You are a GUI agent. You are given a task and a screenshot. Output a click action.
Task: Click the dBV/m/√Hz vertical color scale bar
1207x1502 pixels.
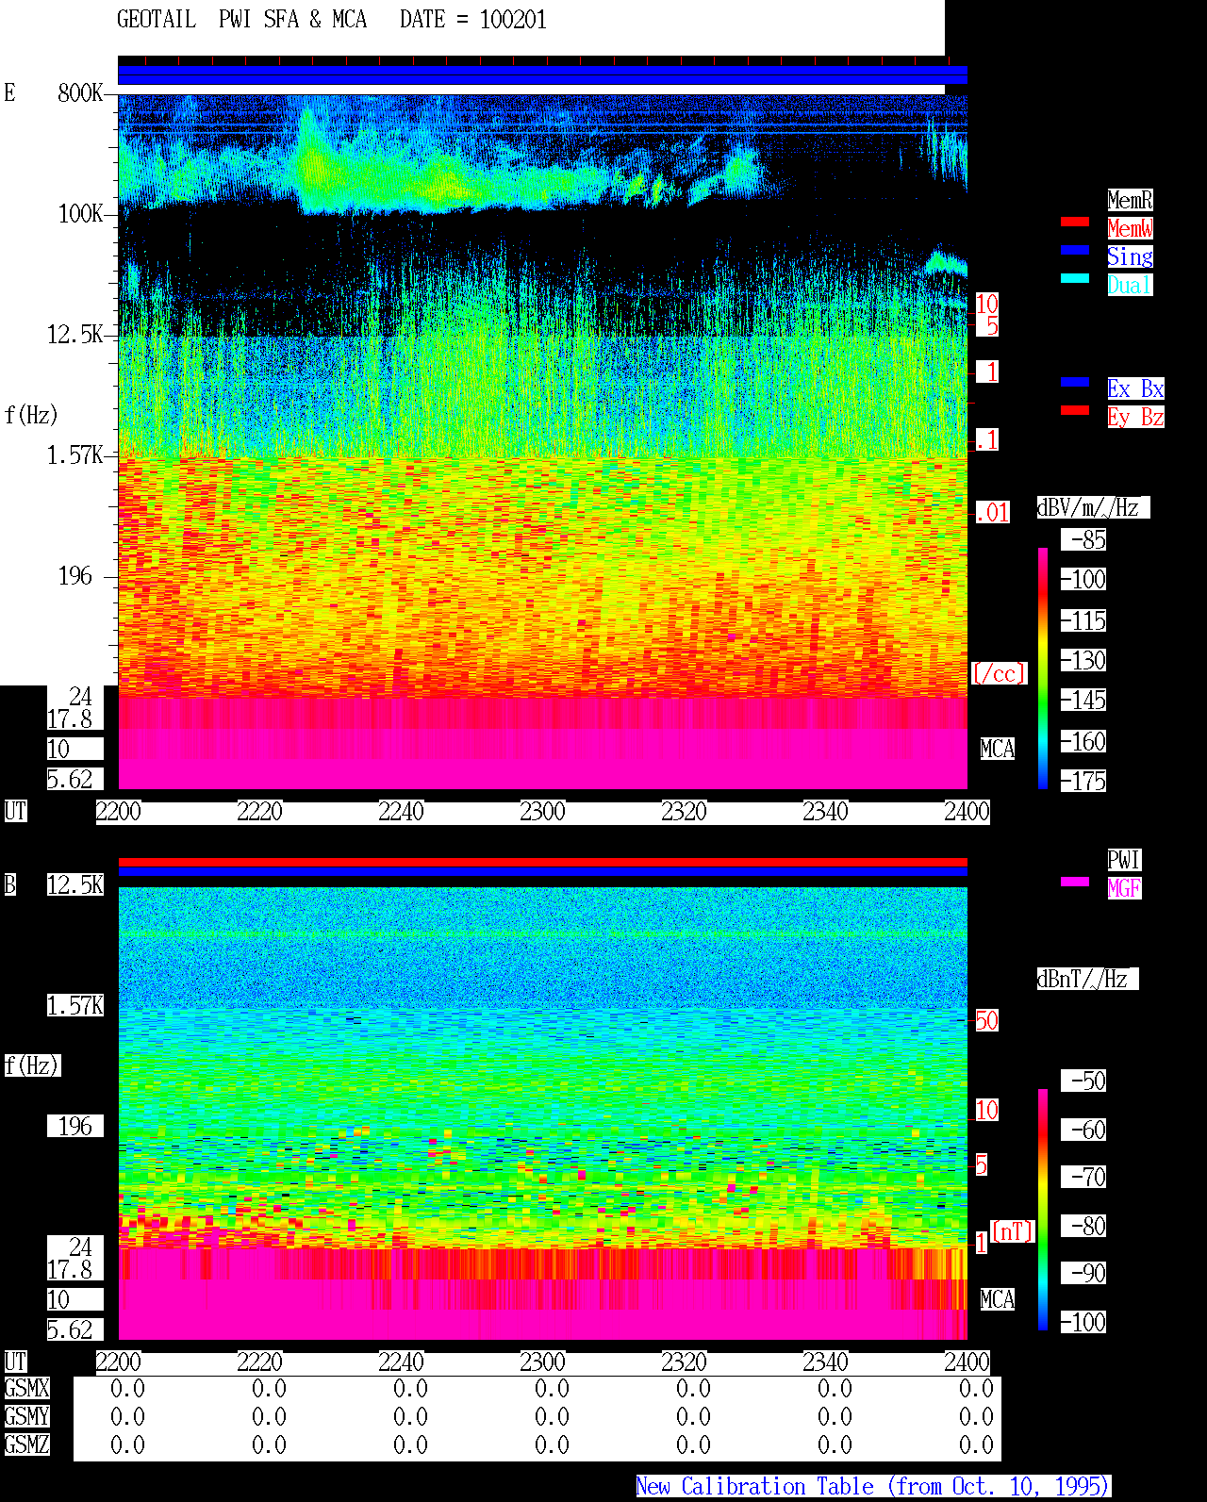(1043, 668)
